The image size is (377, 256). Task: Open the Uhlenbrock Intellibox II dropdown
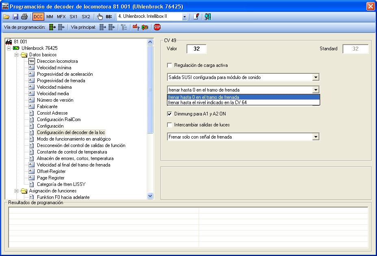[x=184, y=17]
